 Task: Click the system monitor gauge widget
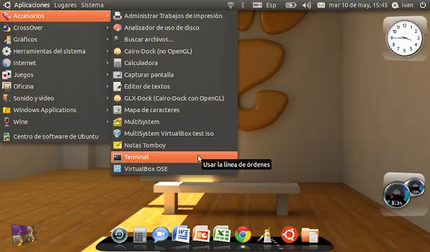pos(403,194)
